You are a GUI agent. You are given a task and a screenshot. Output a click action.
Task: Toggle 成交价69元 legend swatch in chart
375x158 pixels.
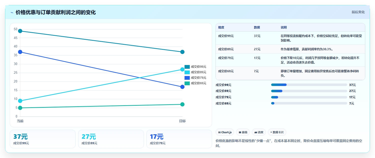click(187, 83)
